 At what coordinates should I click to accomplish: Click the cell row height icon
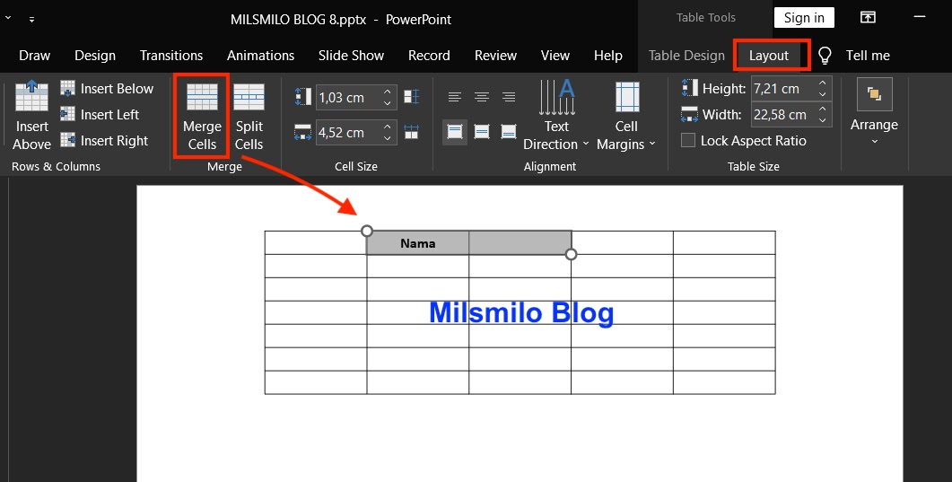coord(303,97)
